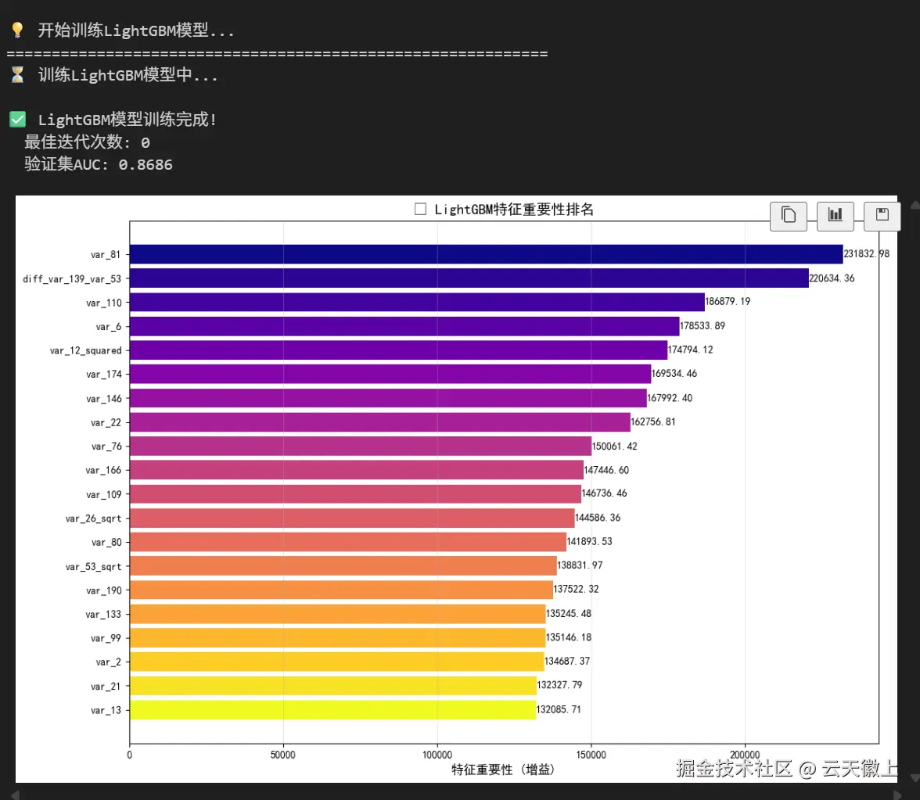Image resolution: width=920 pixels, height=800 pixels.
Task: Click the value label 178533.89
Action: coord(703,325)
